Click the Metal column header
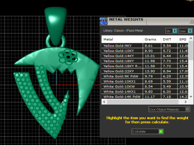 point(122,39)
